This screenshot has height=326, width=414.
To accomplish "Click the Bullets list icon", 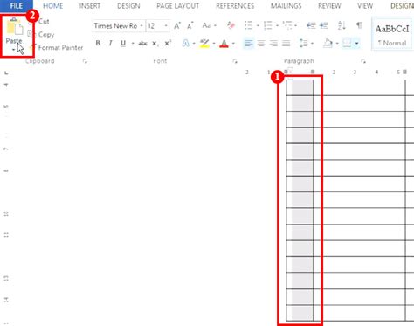I will tap(248, 25).
